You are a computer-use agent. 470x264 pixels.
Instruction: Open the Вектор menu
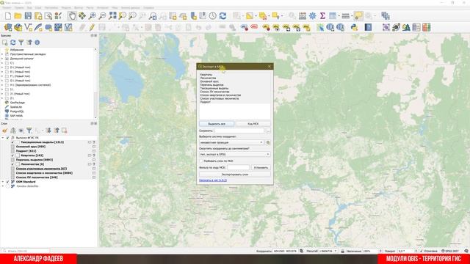(x=79, y=7)
